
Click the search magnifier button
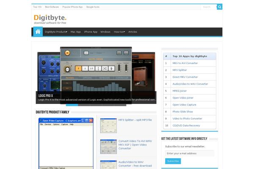[x=219, y=7]
